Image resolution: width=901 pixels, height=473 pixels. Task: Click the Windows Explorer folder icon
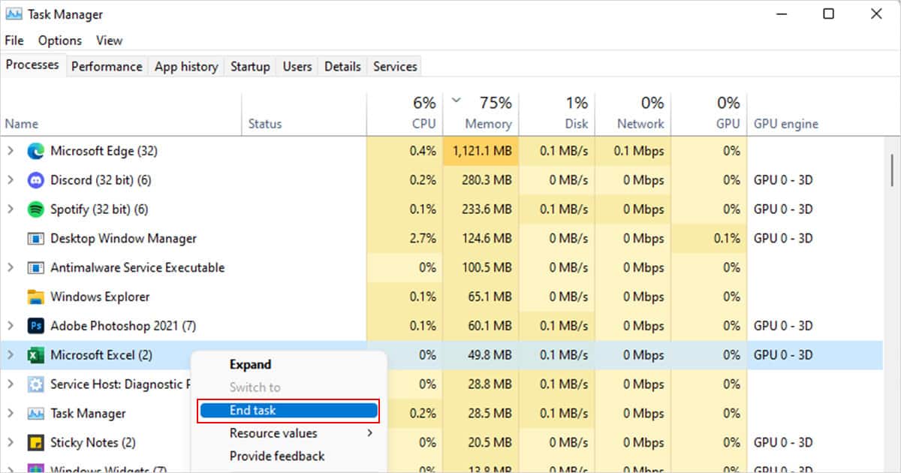(37, 297)
